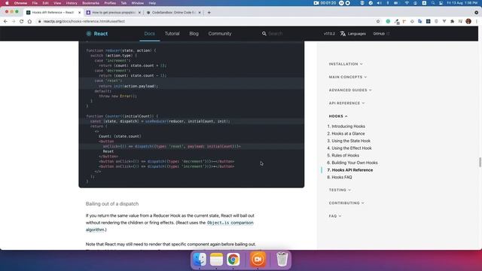This screenshot has width=482, height=271.
Task: Open the Trash in the Dock
Action: click(x=282, y=259)
